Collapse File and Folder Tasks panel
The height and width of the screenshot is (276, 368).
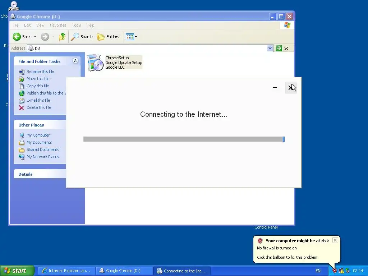pyautogui.click(x=75, y=61)
